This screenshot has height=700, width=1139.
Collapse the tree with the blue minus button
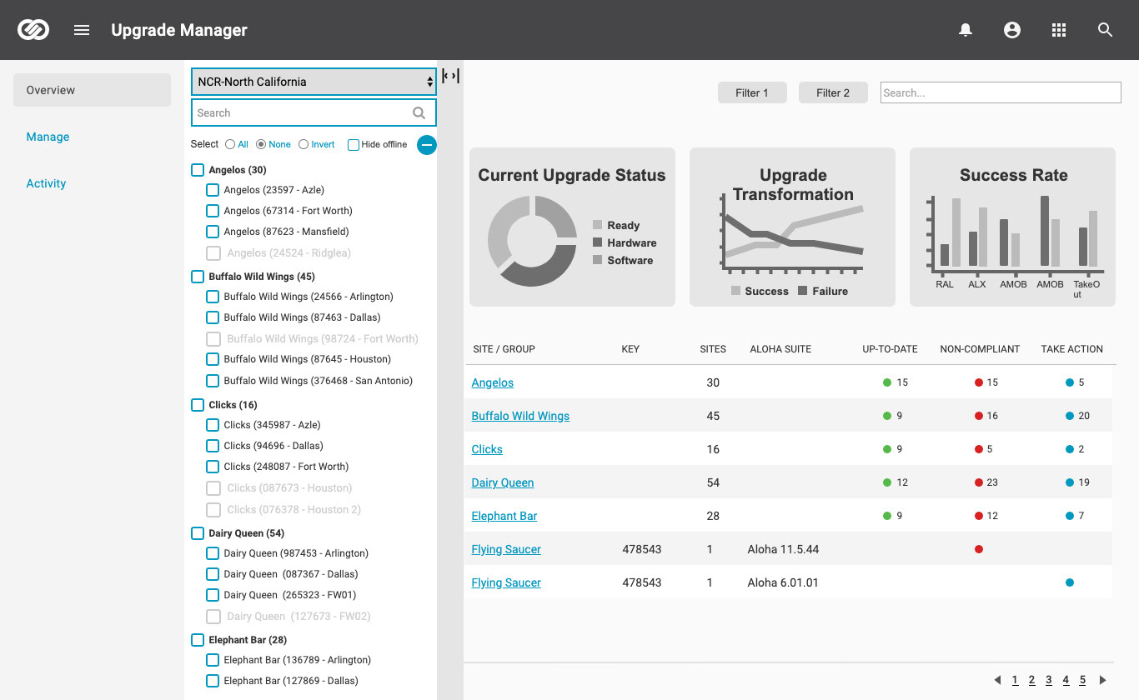tap(427, 145)
